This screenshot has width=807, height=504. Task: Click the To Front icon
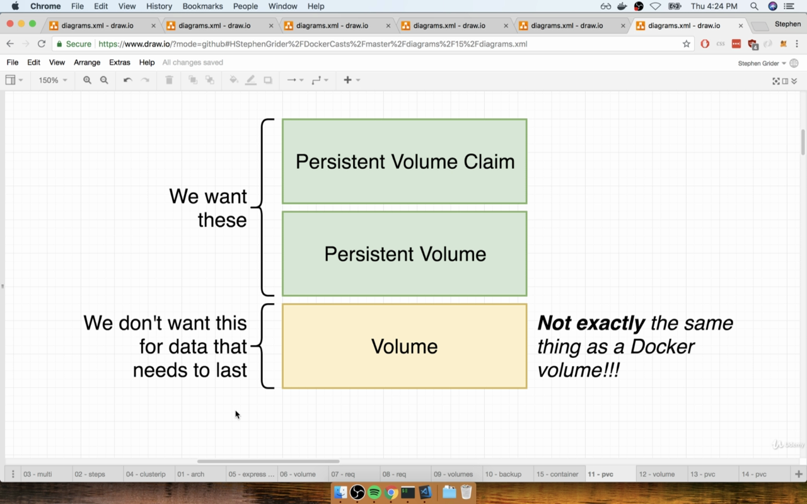coord(193,80)
